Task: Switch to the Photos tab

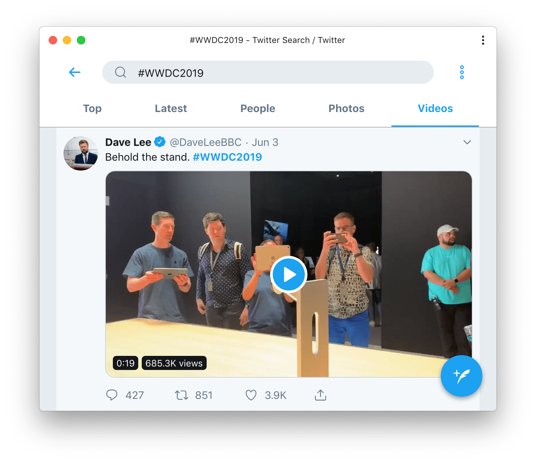Action: 346,108
